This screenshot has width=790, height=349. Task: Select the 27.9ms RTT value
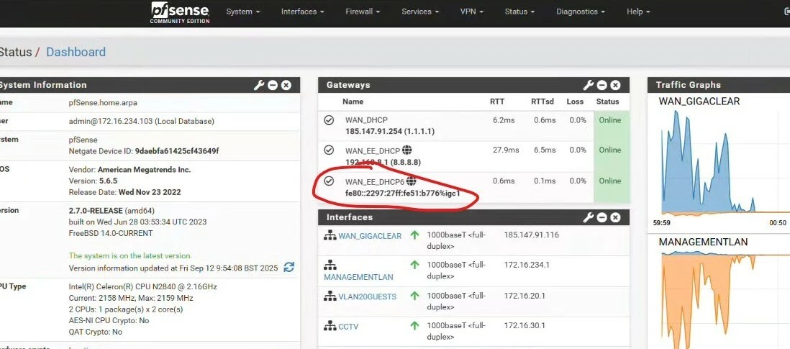point(504,150)
